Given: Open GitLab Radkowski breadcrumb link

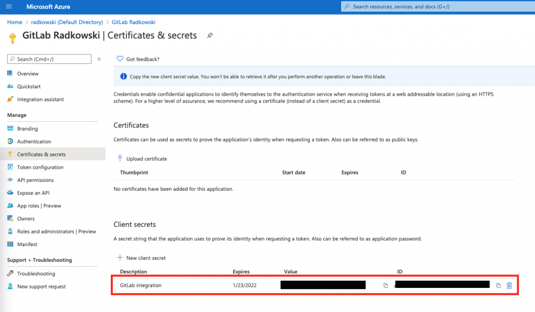Looking at the screenshot, I should [133, 22].
